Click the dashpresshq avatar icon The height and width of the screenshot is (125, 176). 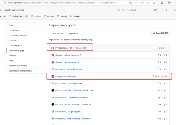pos(53,76)
